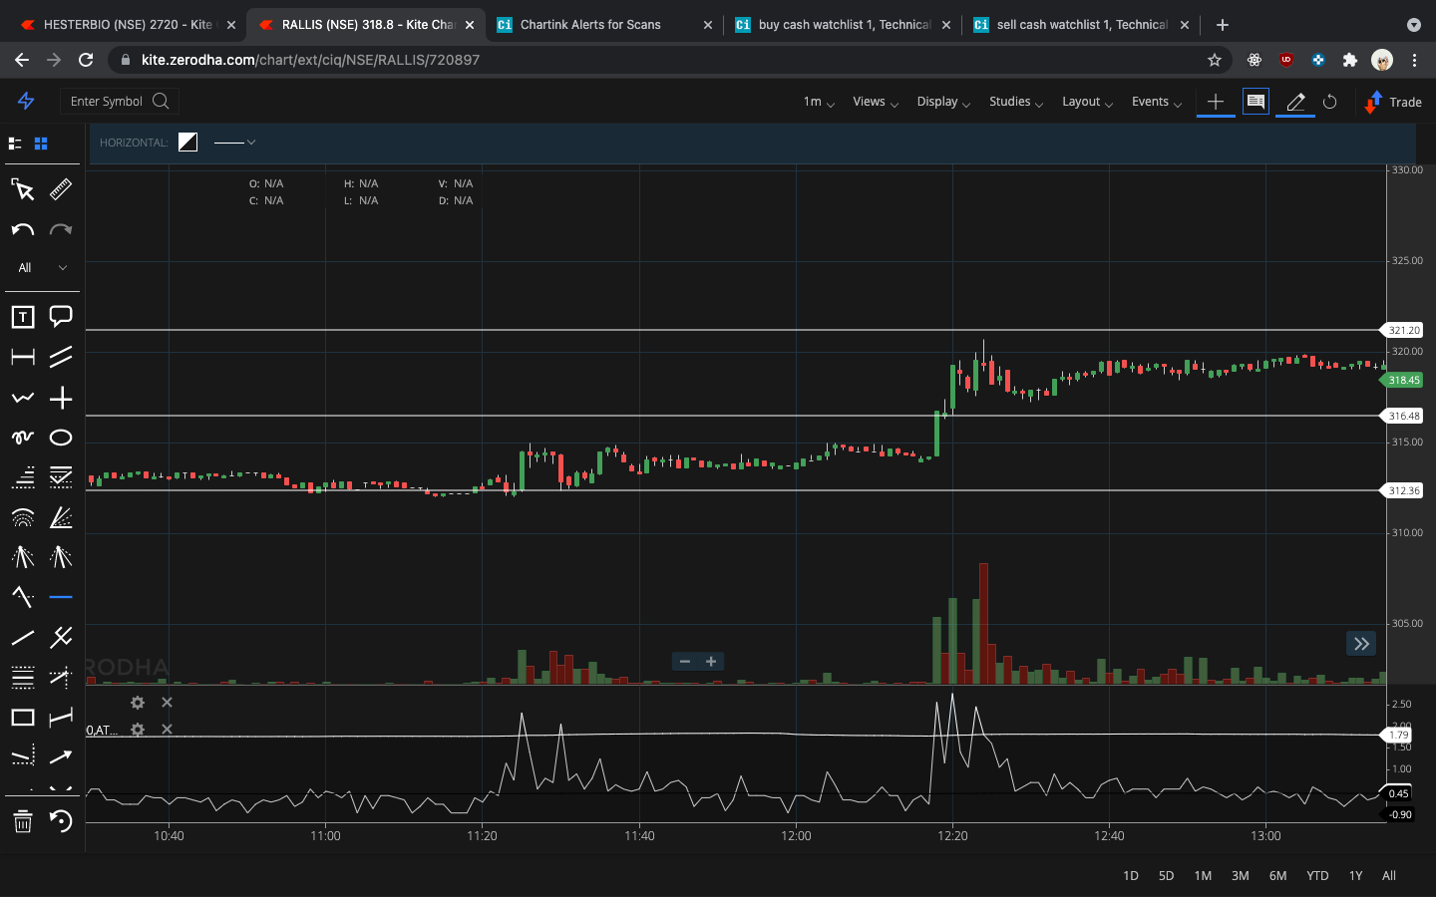Viewport: 1436px width, 897px height.
Task: Open the horizontal line style dropdown
Action: pyautogui.click(x=235, y=143)
